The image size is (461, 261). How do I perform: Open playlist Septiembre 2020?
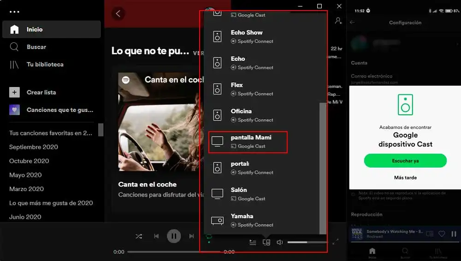[34, 147]
